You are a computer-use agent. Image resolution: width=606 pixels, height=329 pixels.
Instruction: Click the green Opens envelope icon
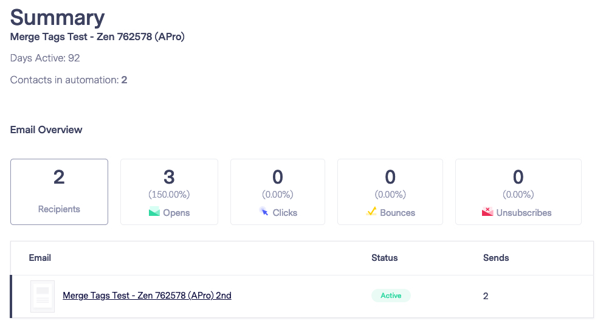click(154, 212)
